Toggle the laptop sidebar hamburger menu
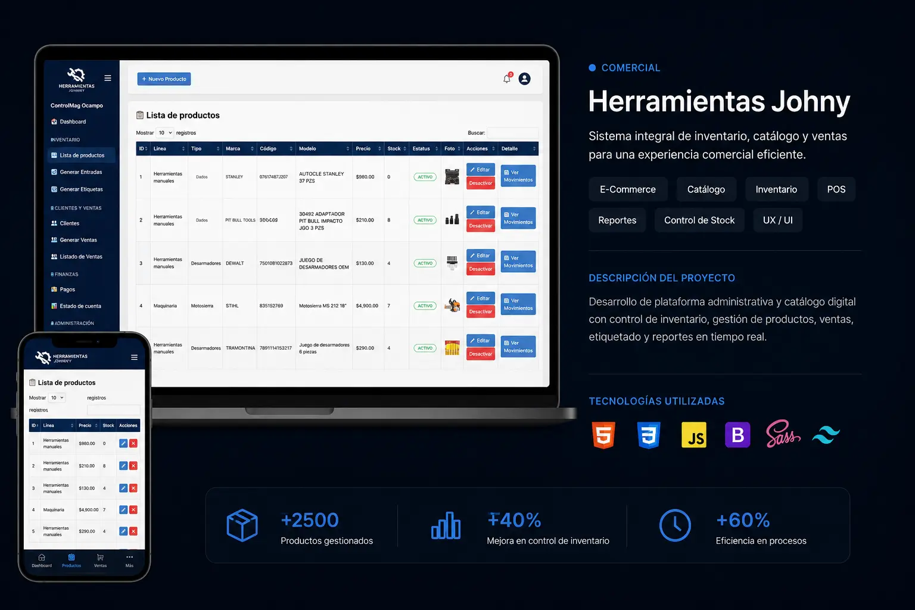The image size is (915, 610). pos(108,78)
